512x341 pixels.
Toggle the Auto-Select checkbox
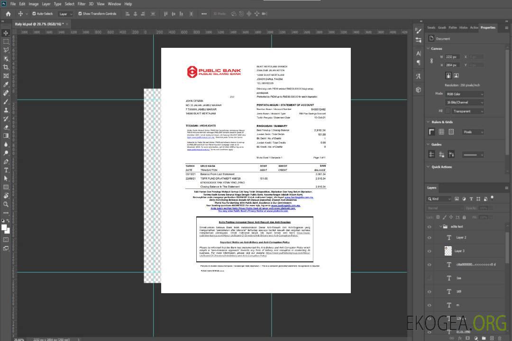pos(34,14)
